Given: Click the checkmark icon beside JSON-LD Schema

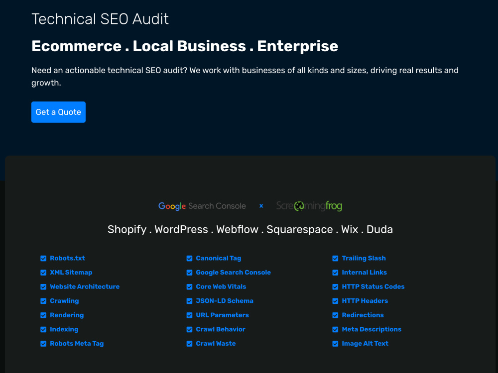Looking at the screenshot, I should tap(190, 301).
